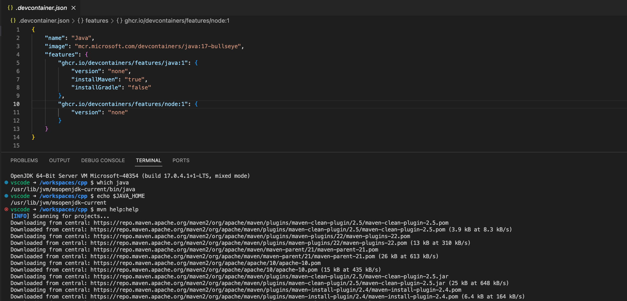Open the .devcontainer.json breadcrumb picker

click(44, 20)
